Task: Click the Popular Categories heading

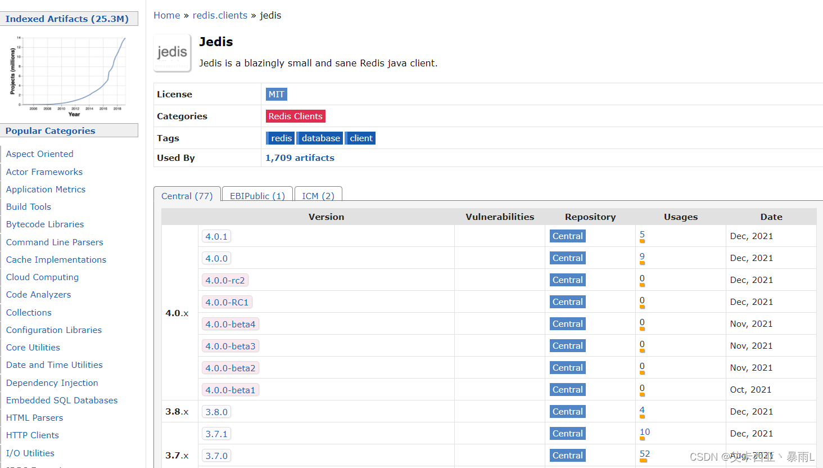Action: tap(51, 131)
